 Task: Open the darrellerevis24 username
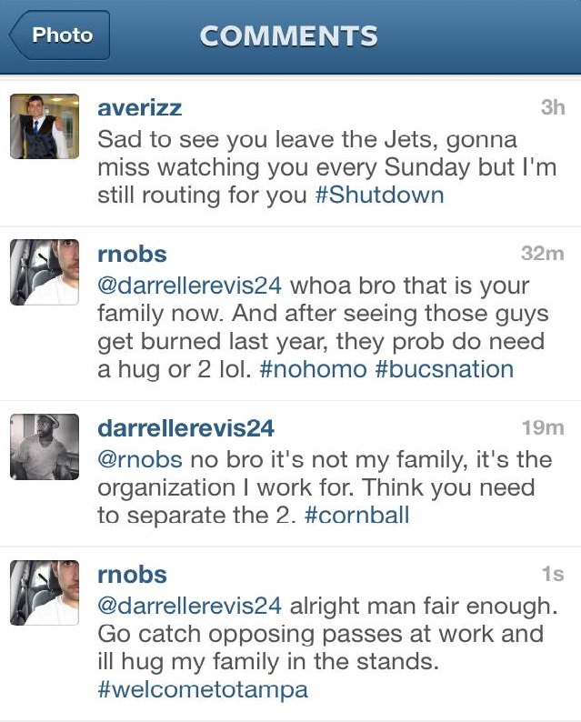click(186, 428)
